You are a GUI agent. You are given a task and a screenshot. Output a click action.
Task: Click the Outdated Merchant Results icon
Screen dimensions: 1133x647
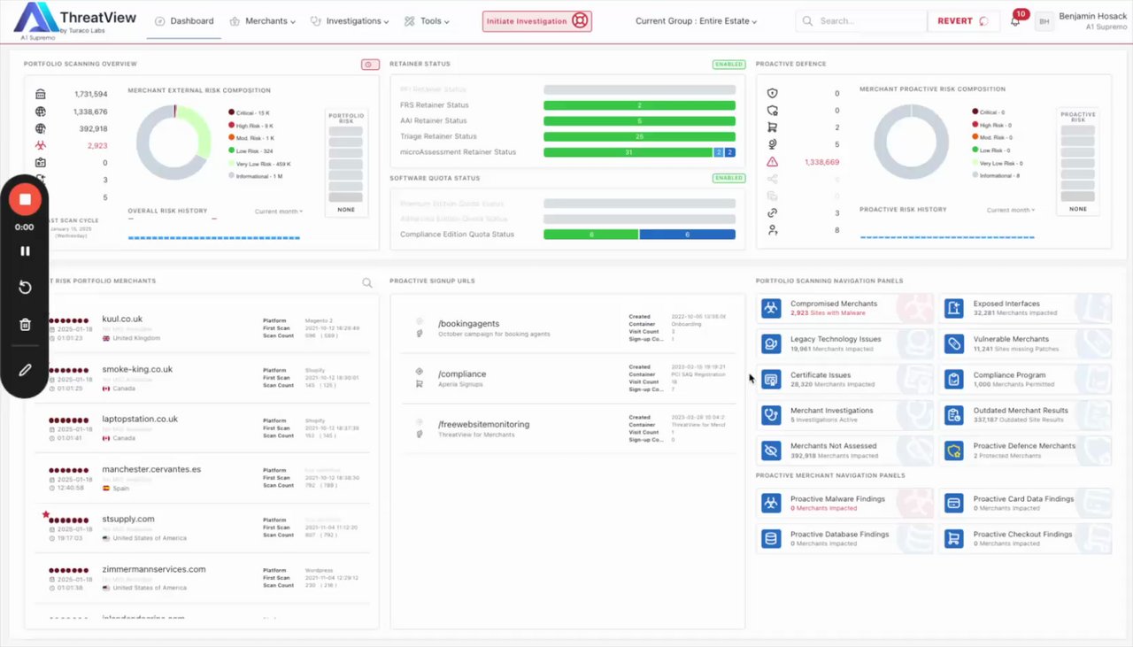[953, 414]
